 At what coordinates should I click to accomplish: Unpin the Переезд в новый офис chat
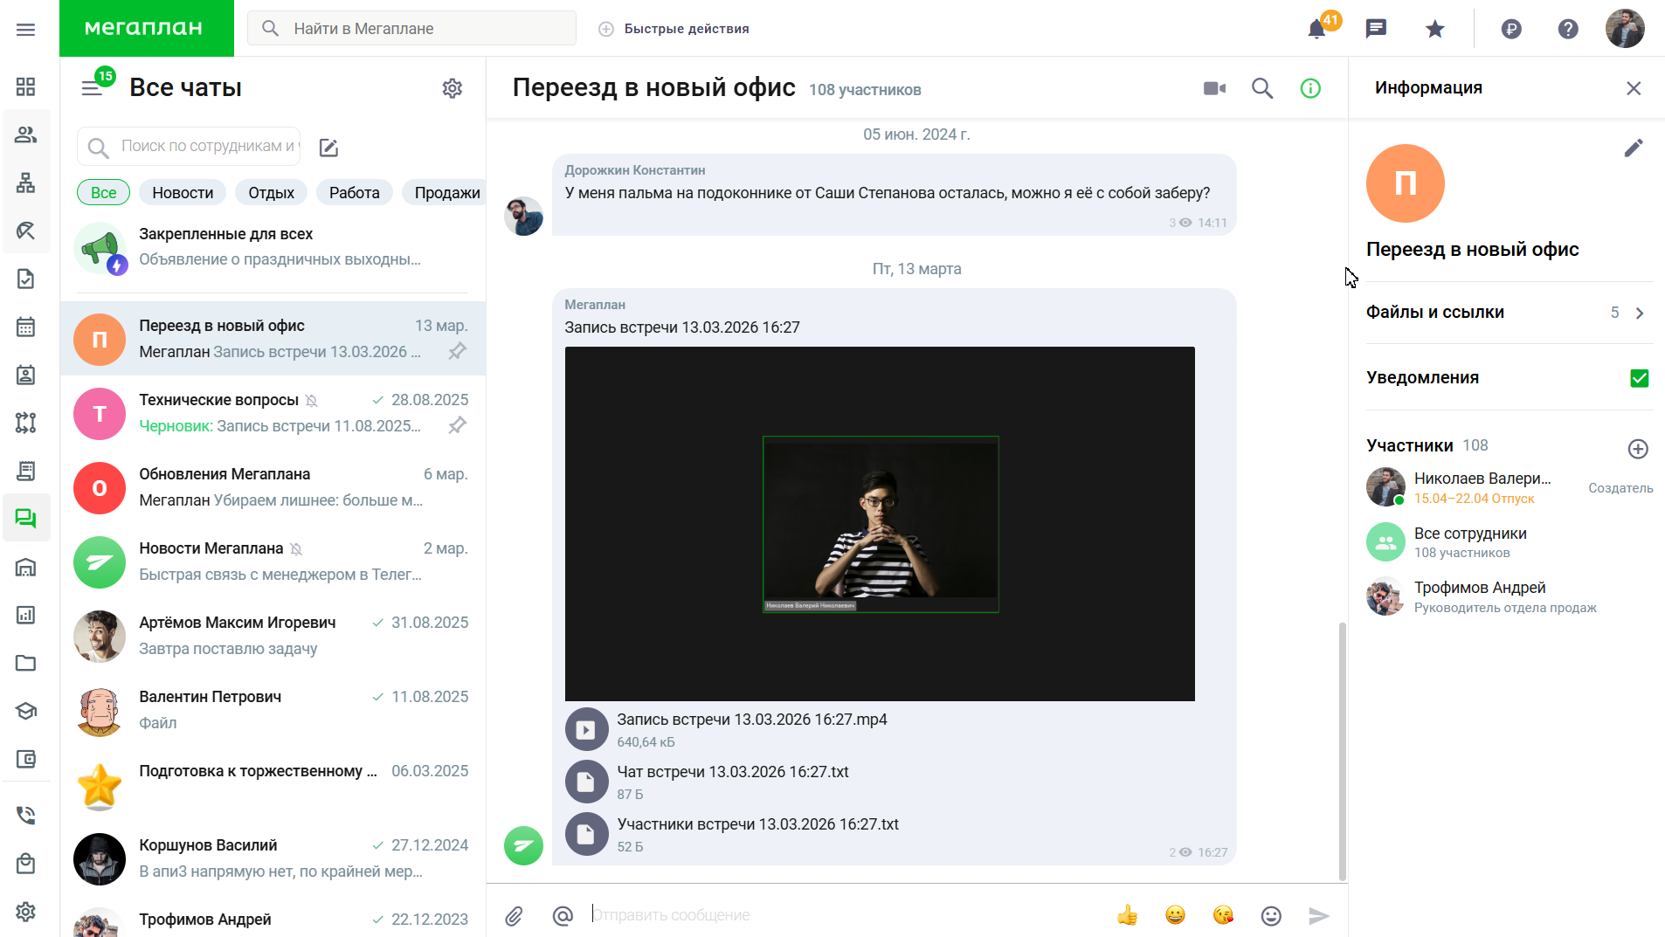(x=457, y=351)
